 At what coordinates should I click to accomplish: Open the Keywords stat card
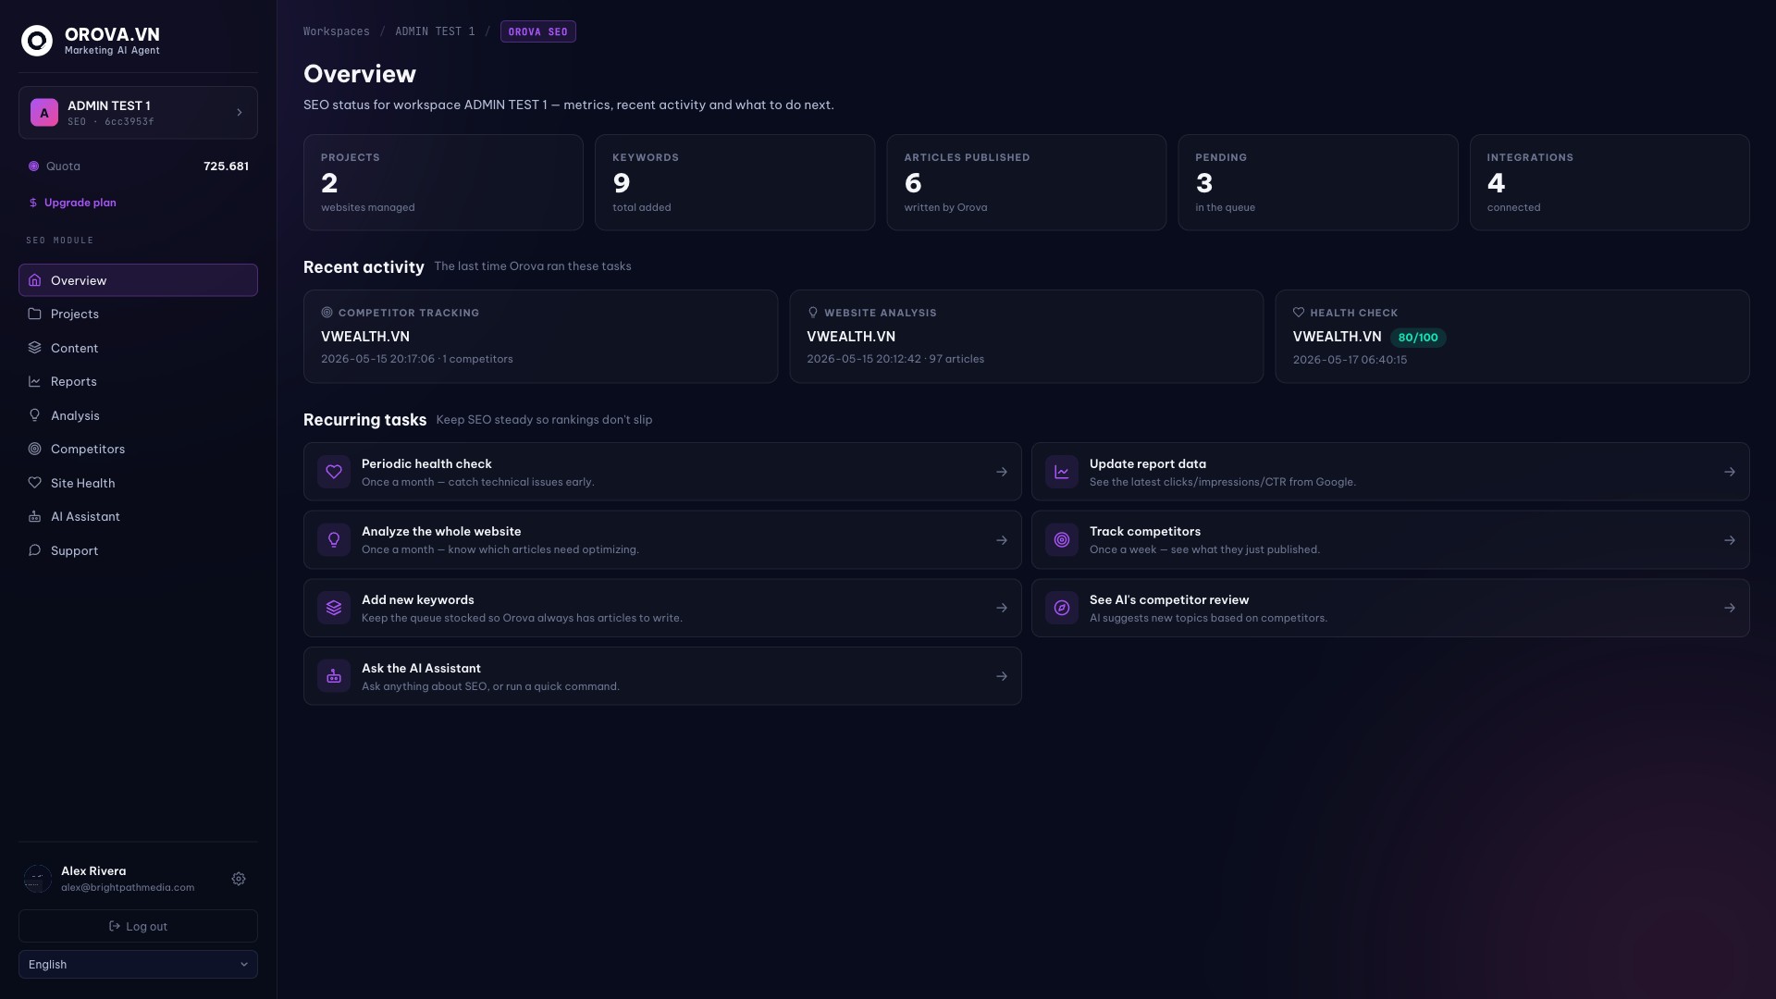click(x=734, y=182)
